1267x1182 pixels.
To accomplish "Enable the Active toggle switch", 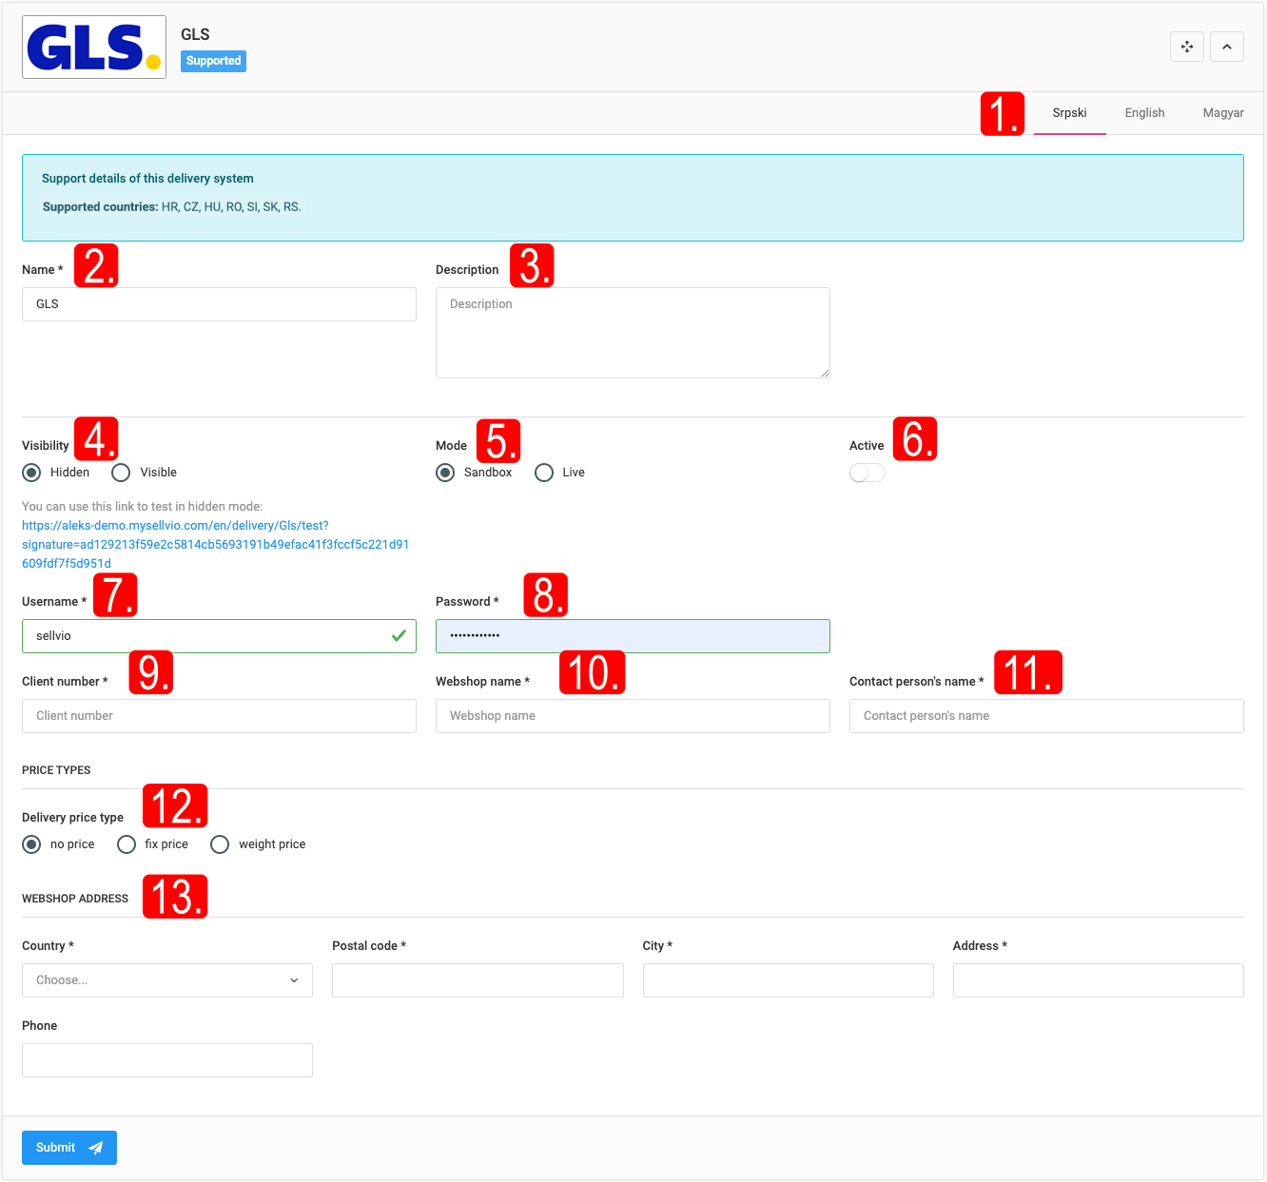I will [867, 473].
